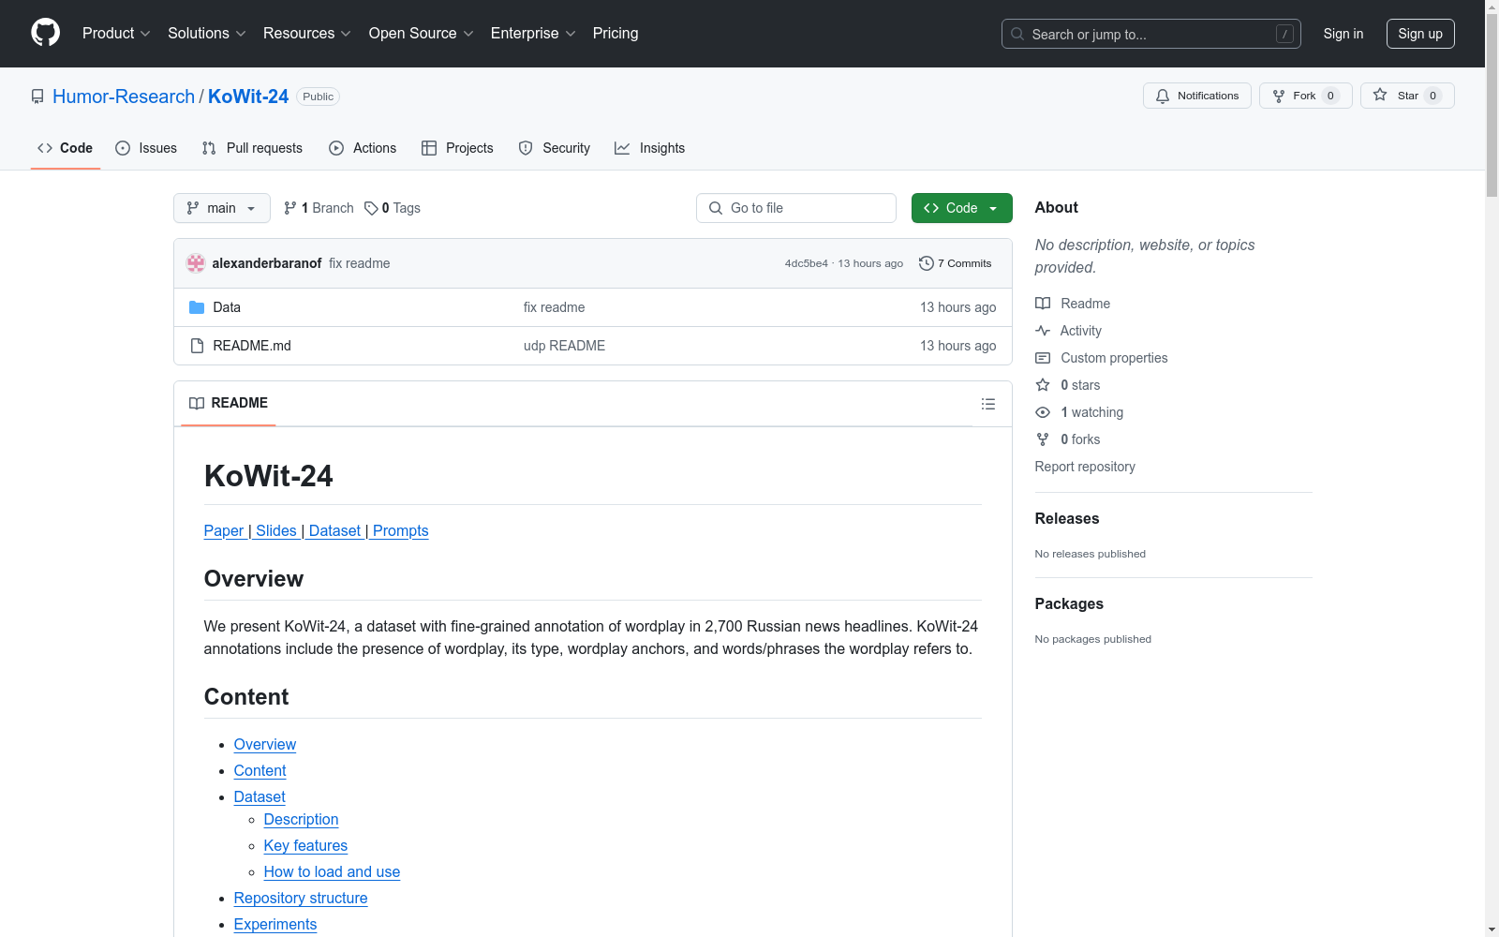The width and height of the screenshot is (1499, 937).
Task: Click the Go to file input
Action: point(796,208)
